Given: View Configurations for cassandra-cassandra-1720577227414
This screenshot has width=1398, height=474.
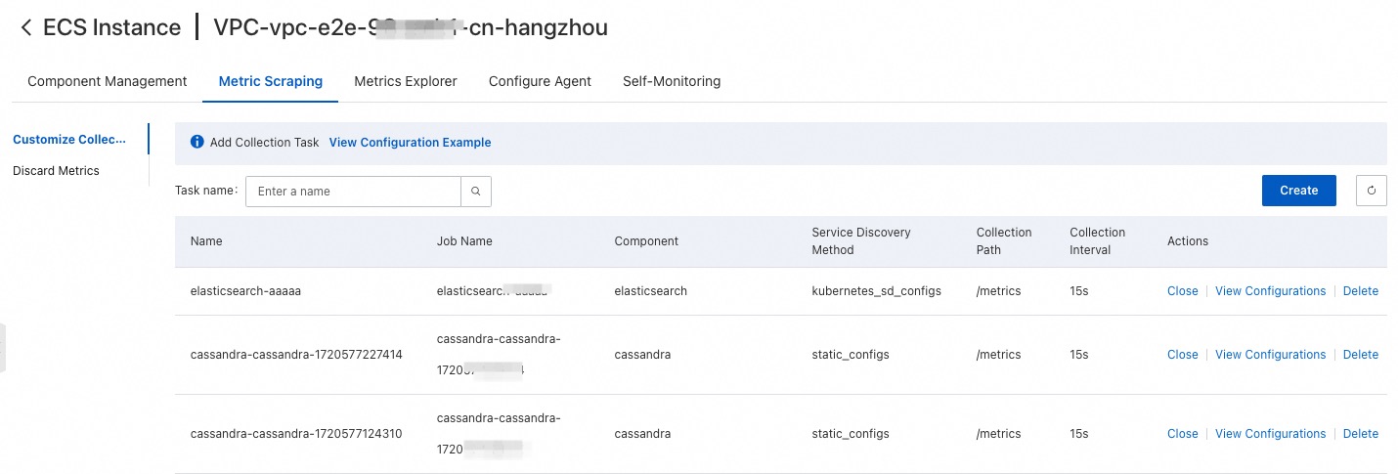Looking at the screenshot, I should click(1270, 355).
